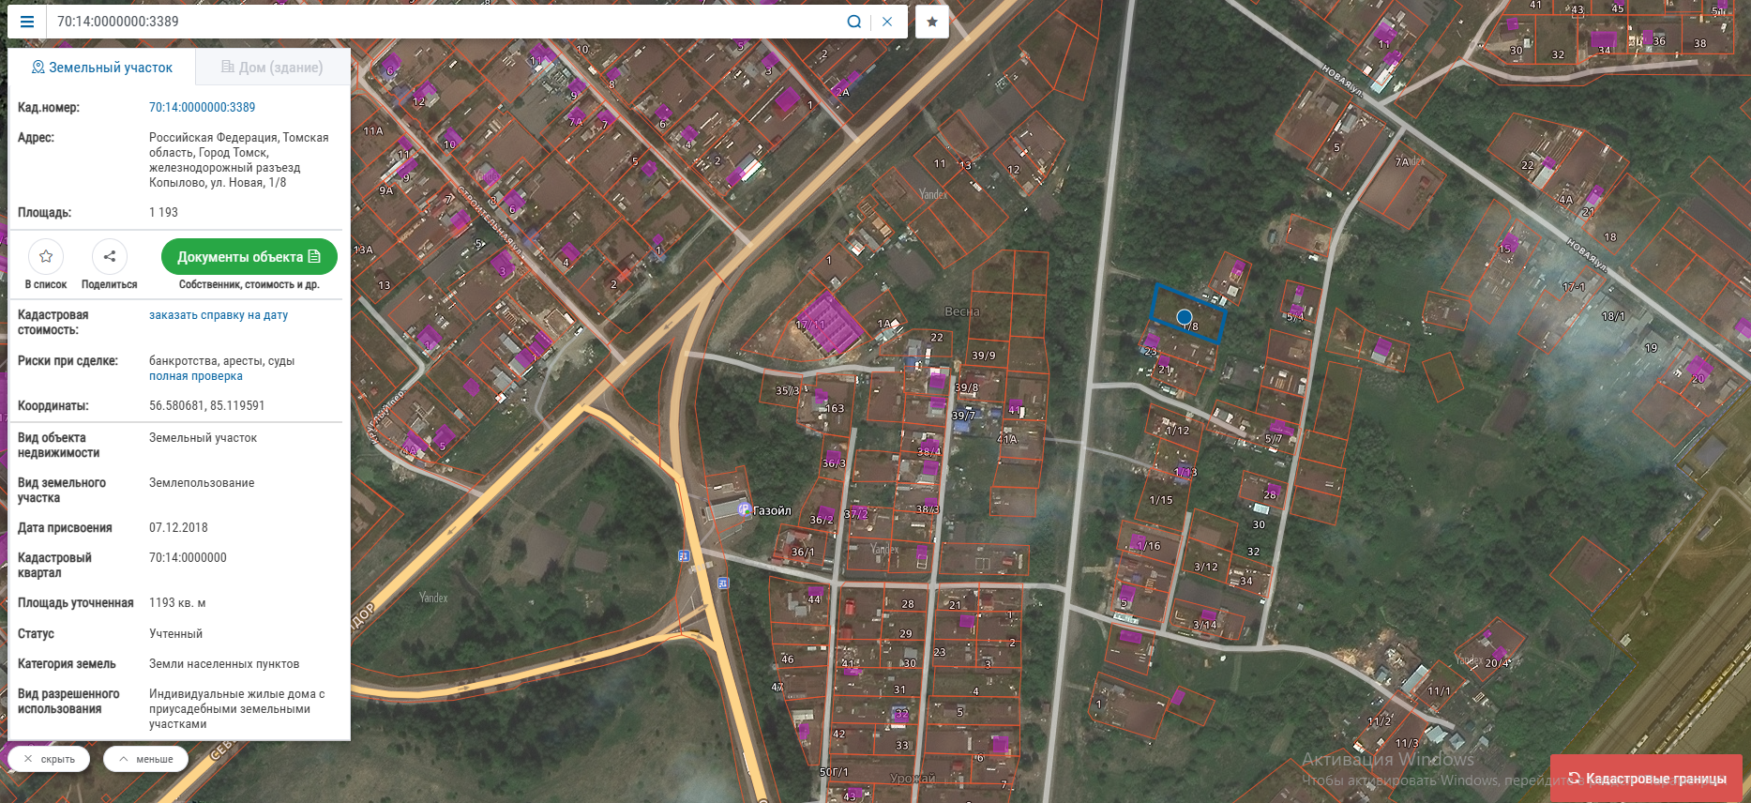Clear the search field with X icon

click(x=887, y=22)
